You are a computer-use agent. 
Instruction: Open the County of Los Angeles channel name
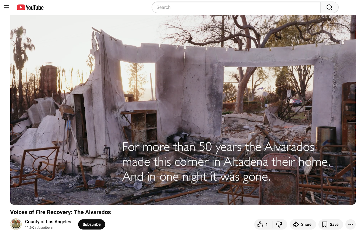[x=48, y=222]
